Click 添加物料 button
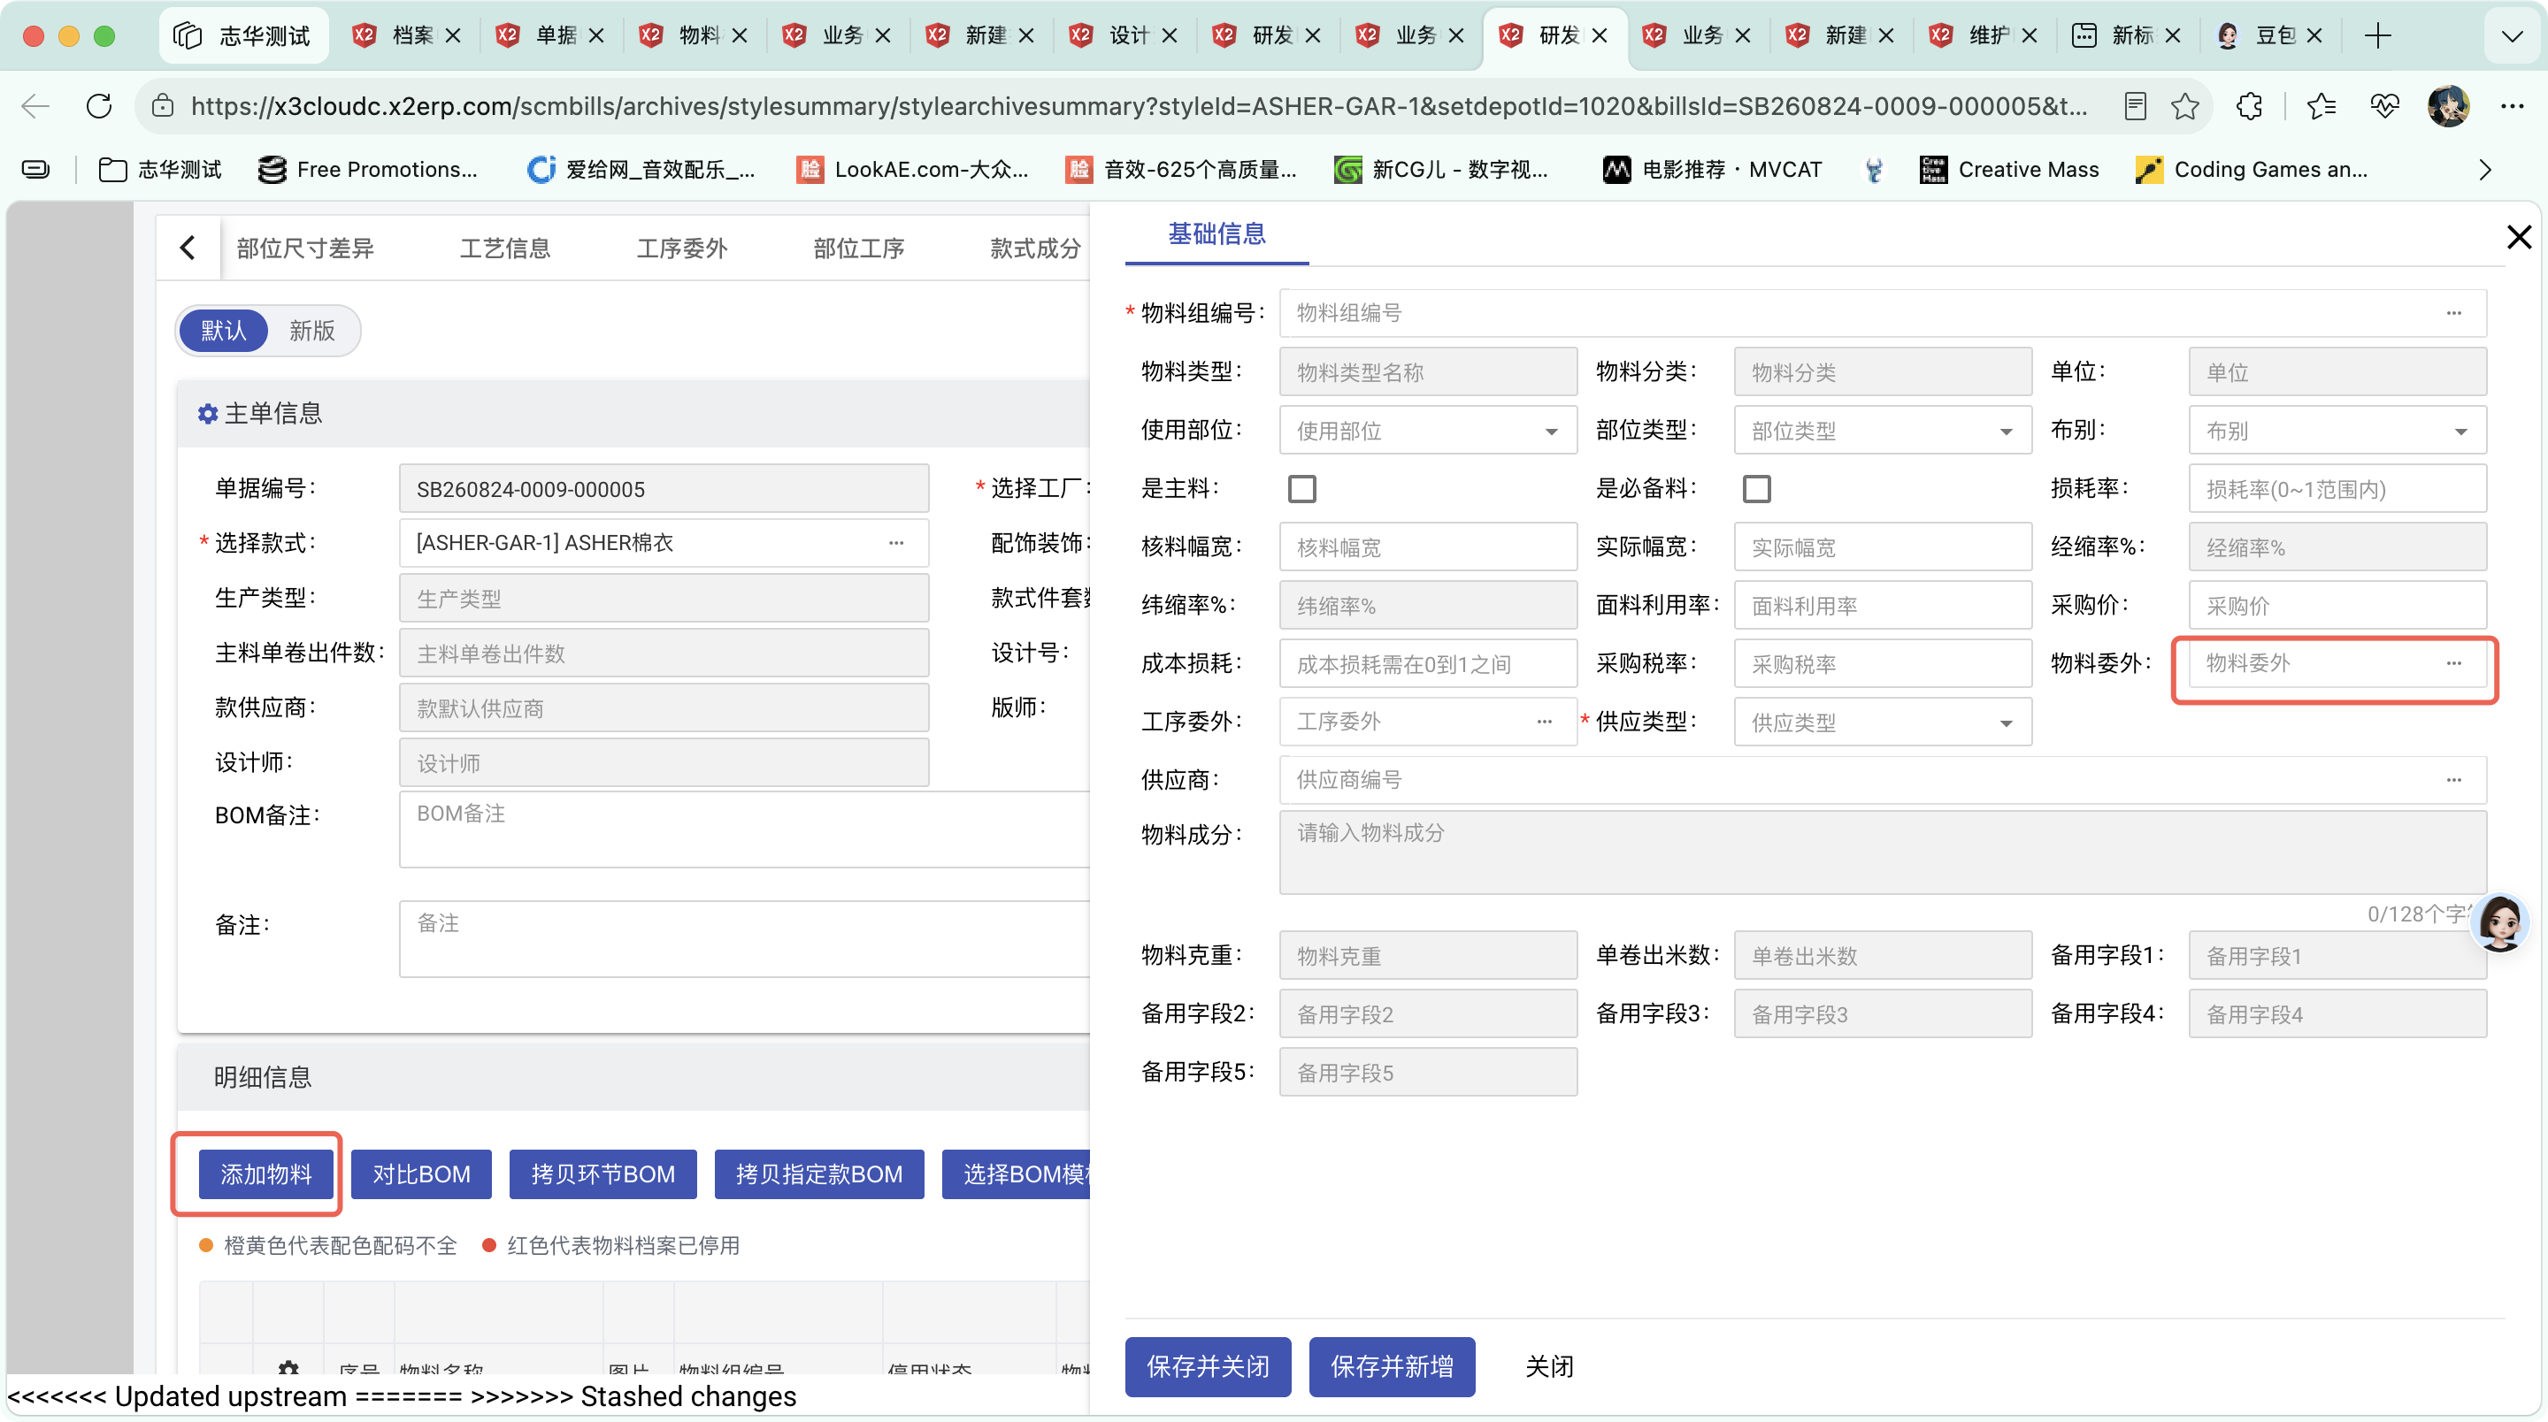2548x1422 pixels. click(265, 1174)
